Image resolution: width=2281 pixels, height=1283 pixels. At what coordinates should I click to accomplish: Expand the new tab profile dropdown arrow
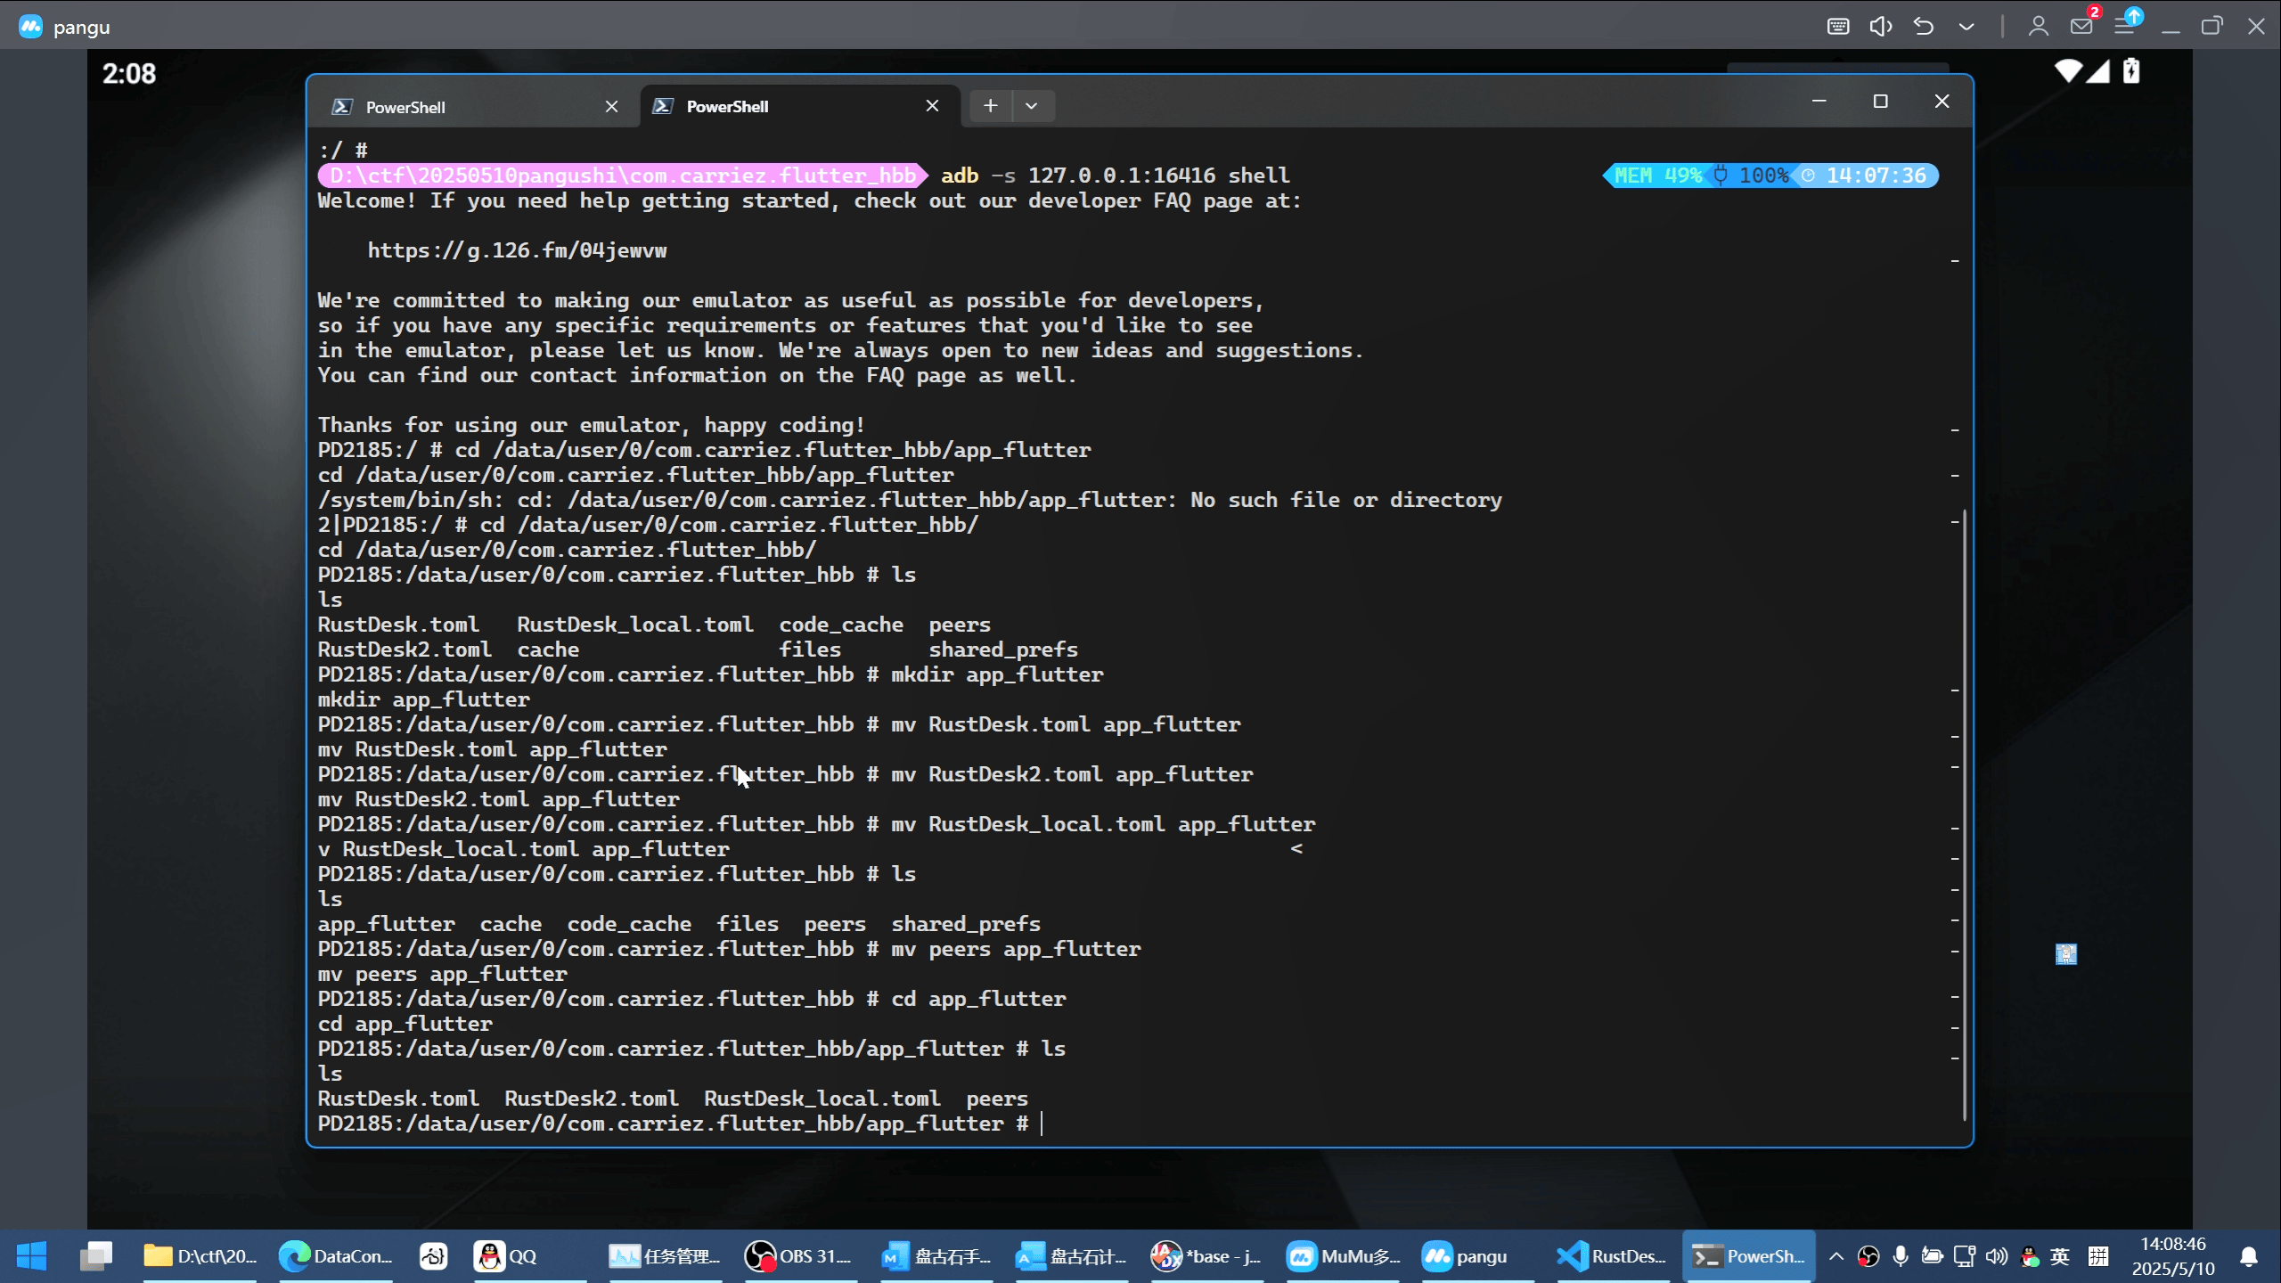[x=1031, y=106]
